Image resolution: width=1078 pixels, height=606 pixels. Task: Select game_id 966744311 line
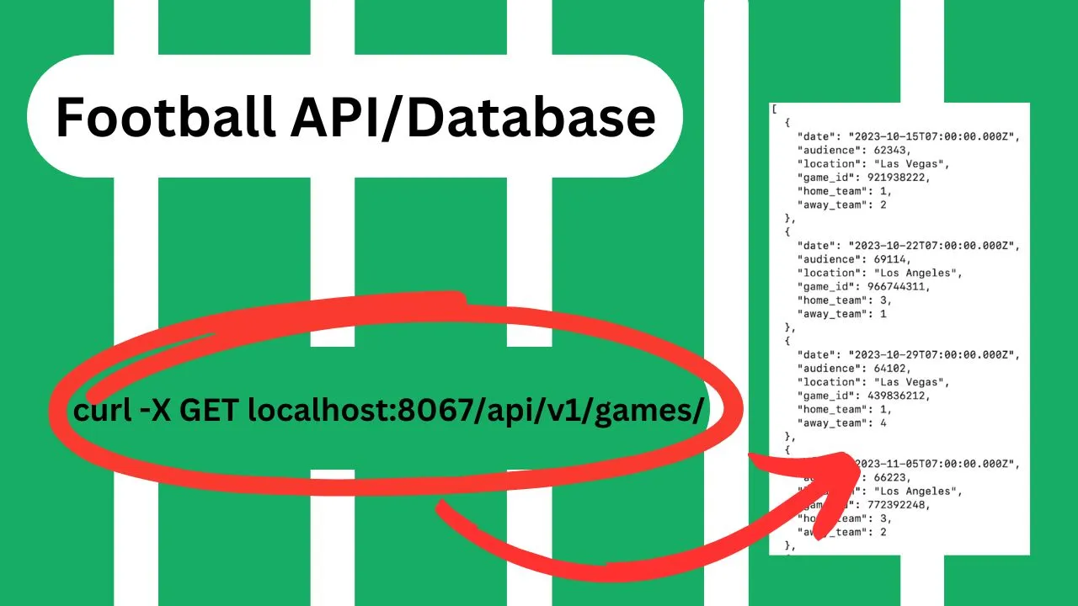(863, 286)
